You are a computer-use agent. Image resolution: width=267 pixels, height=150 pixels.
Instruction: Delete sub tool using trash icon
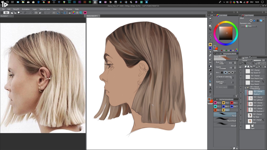point(237,148)
